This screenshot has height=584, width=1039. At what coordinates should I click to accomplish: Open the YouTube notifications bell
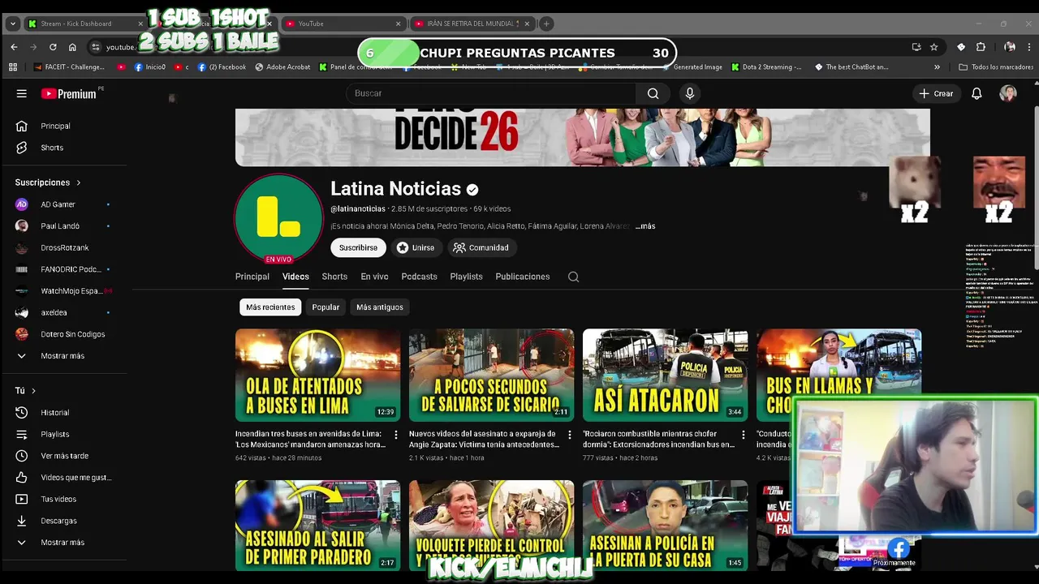coord(976,93)
